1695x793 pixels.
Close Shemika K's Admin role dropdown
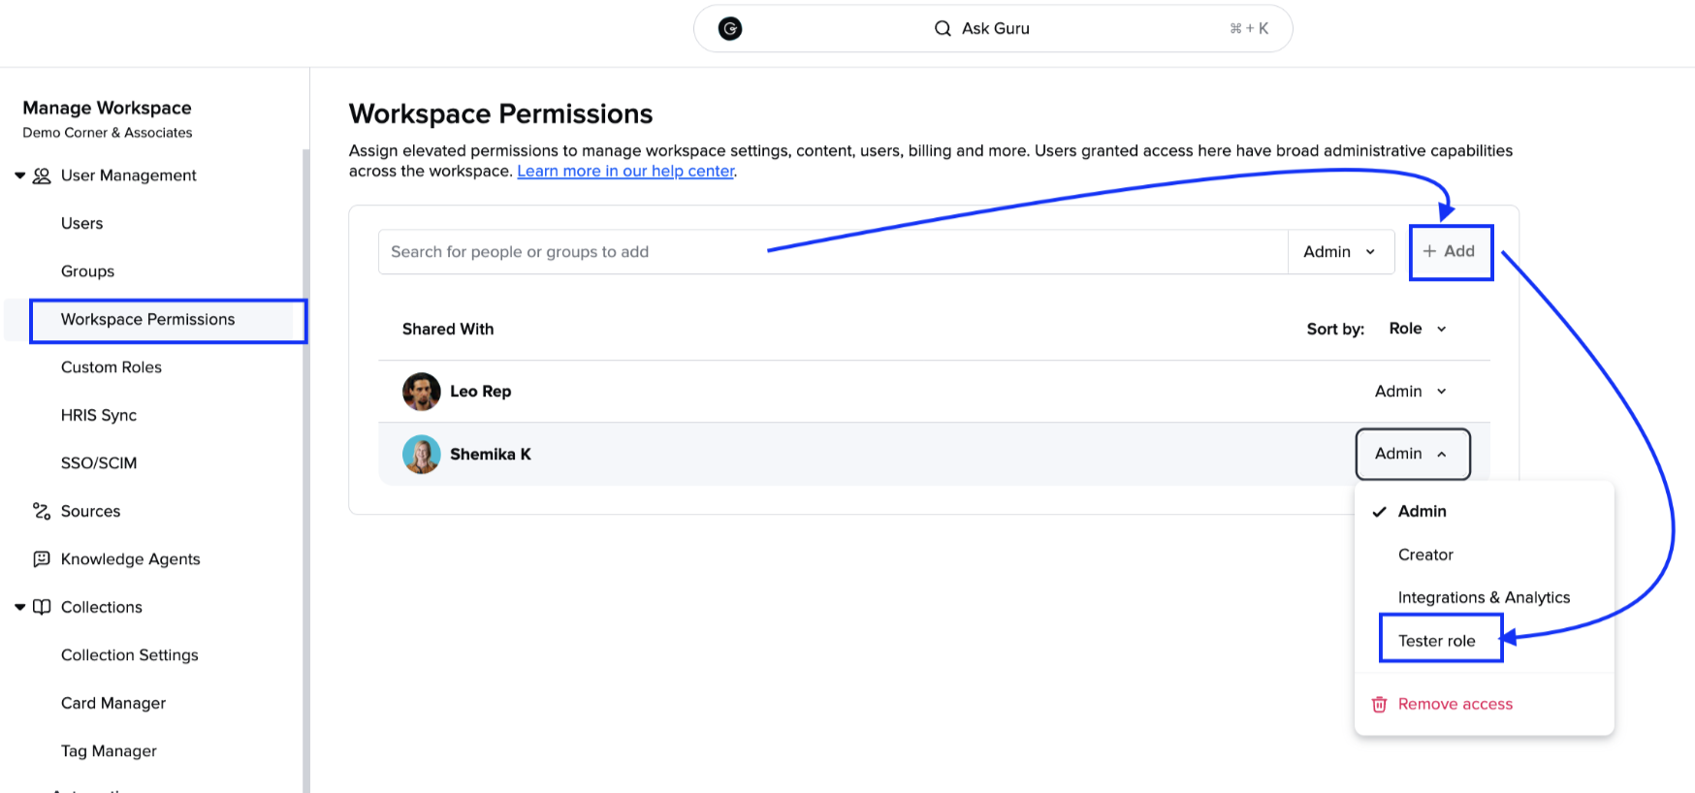[x=1413, y=454]
